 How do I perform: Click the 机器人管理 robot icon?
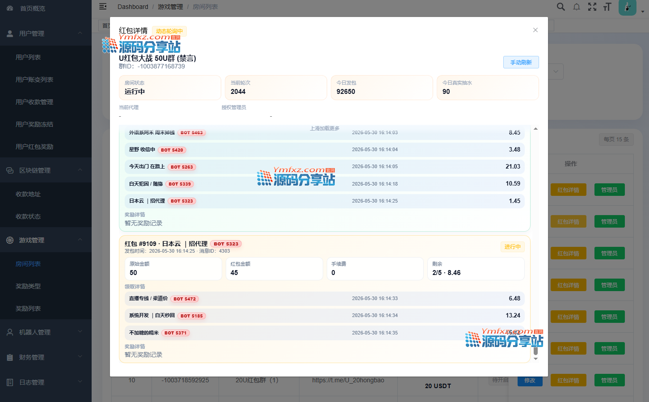10,332
